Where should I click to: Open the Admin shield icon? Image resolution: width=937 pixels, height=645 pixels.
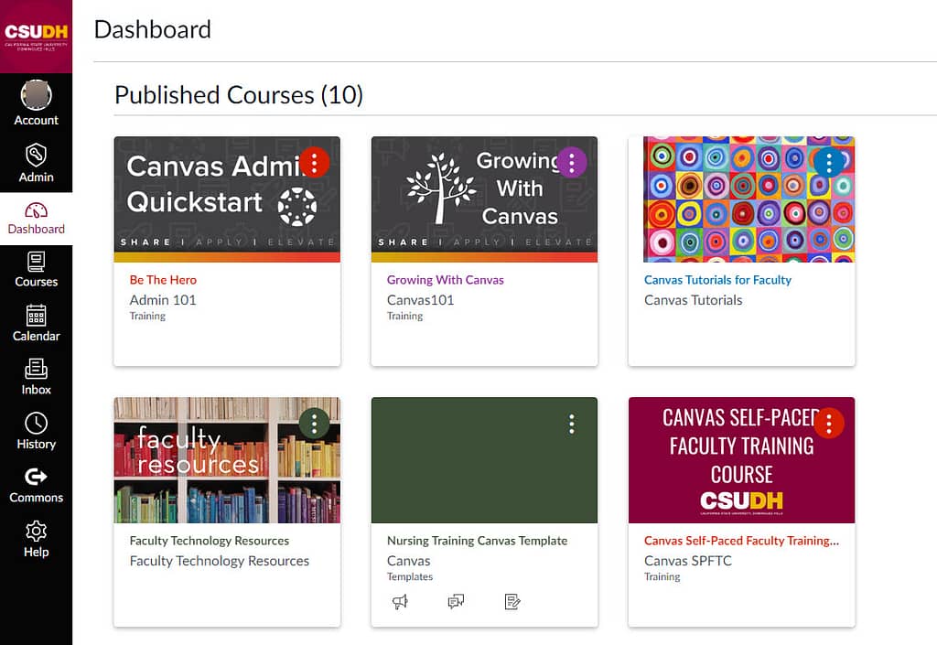click(x=36, y=156)
